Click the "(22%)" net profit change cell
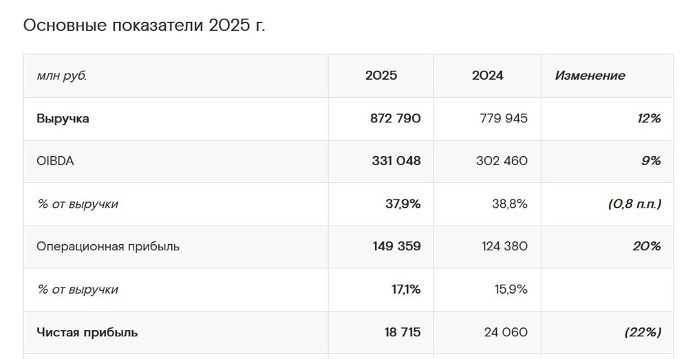 pyautogui.click(x=643, y=332)
